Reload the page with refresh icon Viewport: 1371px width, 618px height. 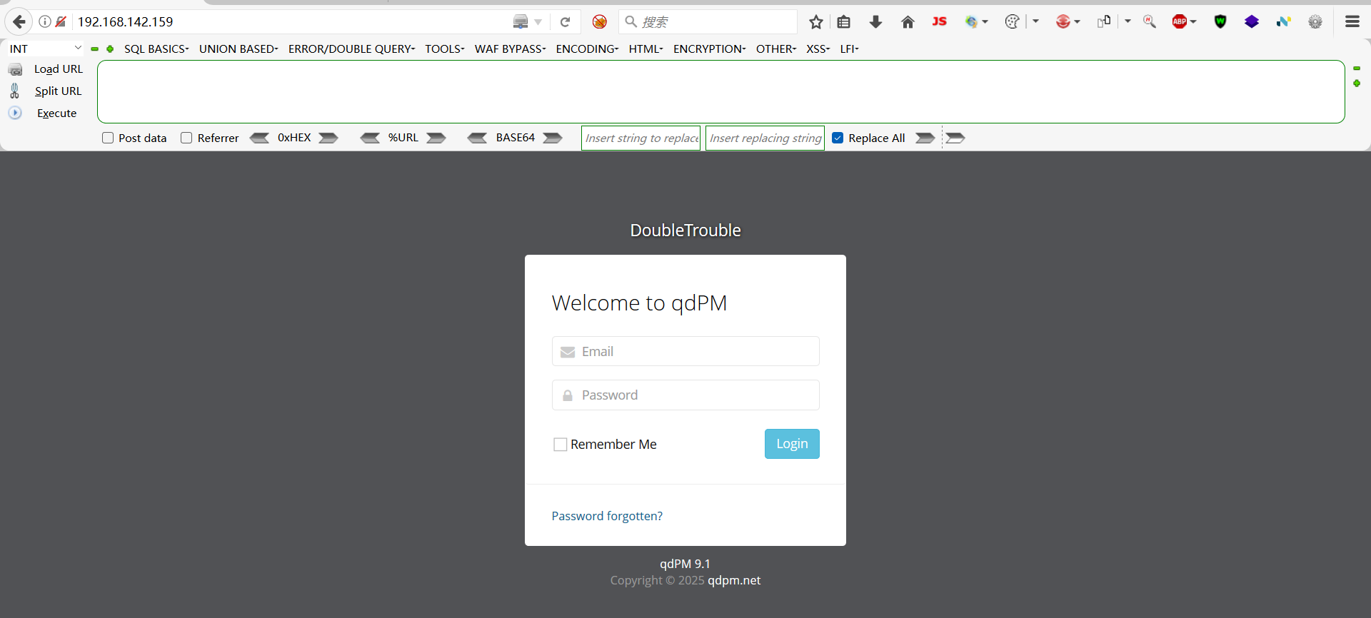pos(565,21)
